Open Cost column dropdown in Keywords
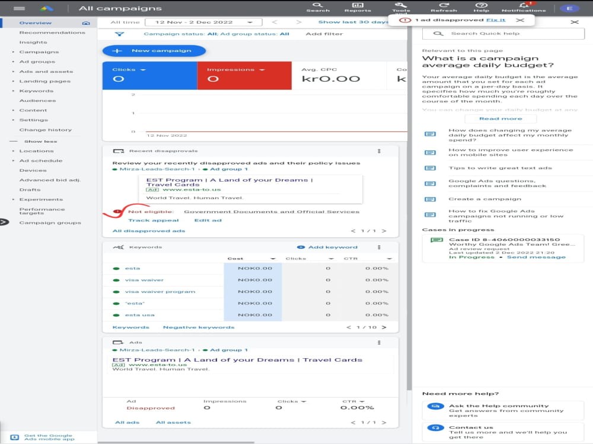This screenshot has width=593, height=444. coord(273,259)
